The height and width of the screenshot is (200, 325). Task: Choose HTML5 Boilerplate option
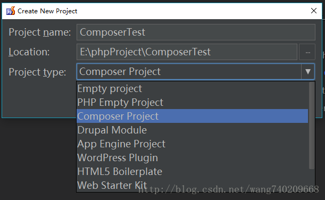pyautogui.click(x=193, y=171)
